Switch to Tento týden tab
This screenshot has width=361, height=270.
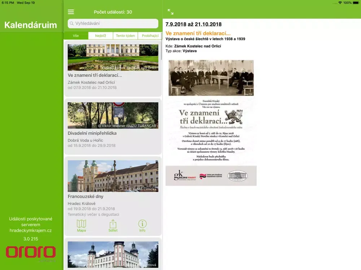click(126, 36)
